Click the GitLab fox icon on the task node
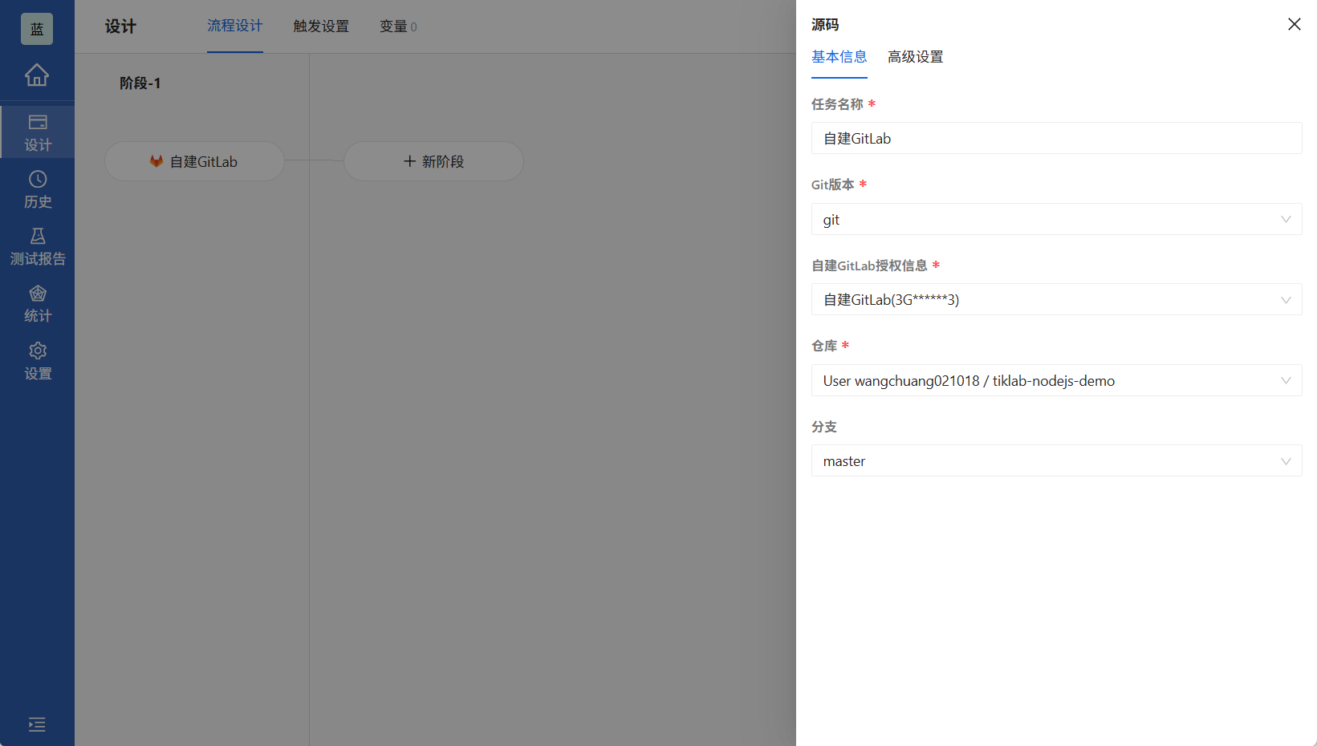Screen dimensions: 1317x746 pos(155,160)
